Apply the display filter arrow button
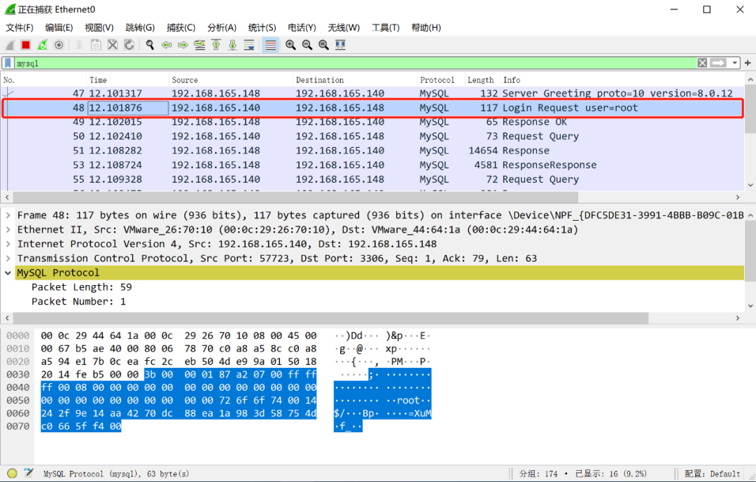The width and height of the screenshot is (756, 482). [x=718, y=63]
